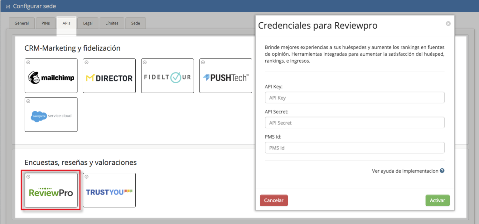Close the Credenciales para Reviewpro dialog
Image resolution: width=479 pixels, height=224 pixels.
coord(448,23)
